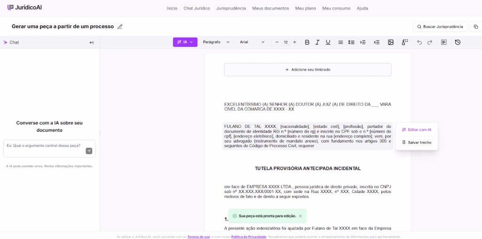Open Chat Jurídico in the navigation

pos(197,8)
